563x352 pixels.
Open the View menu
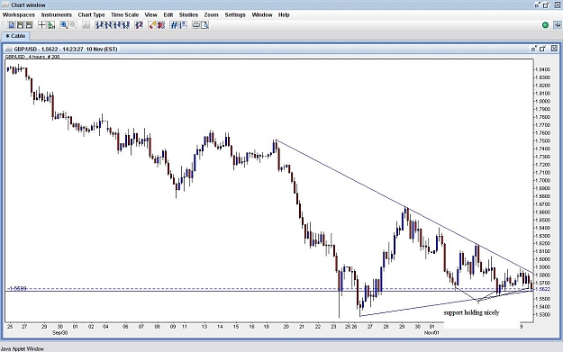[150, 14]
